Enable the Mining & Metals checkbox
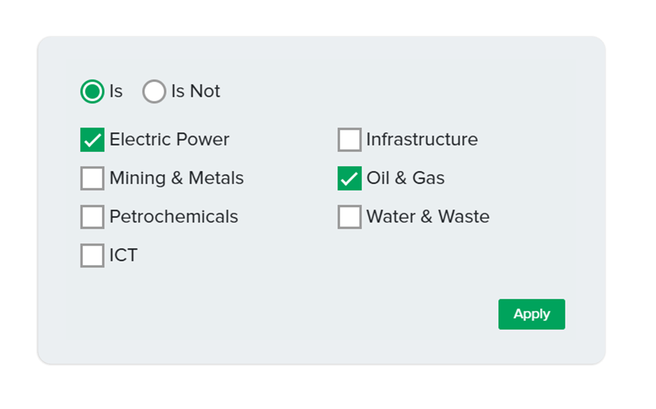Viewport: 656px width, 409px height. pyautogui.click(x=92, y=178)
